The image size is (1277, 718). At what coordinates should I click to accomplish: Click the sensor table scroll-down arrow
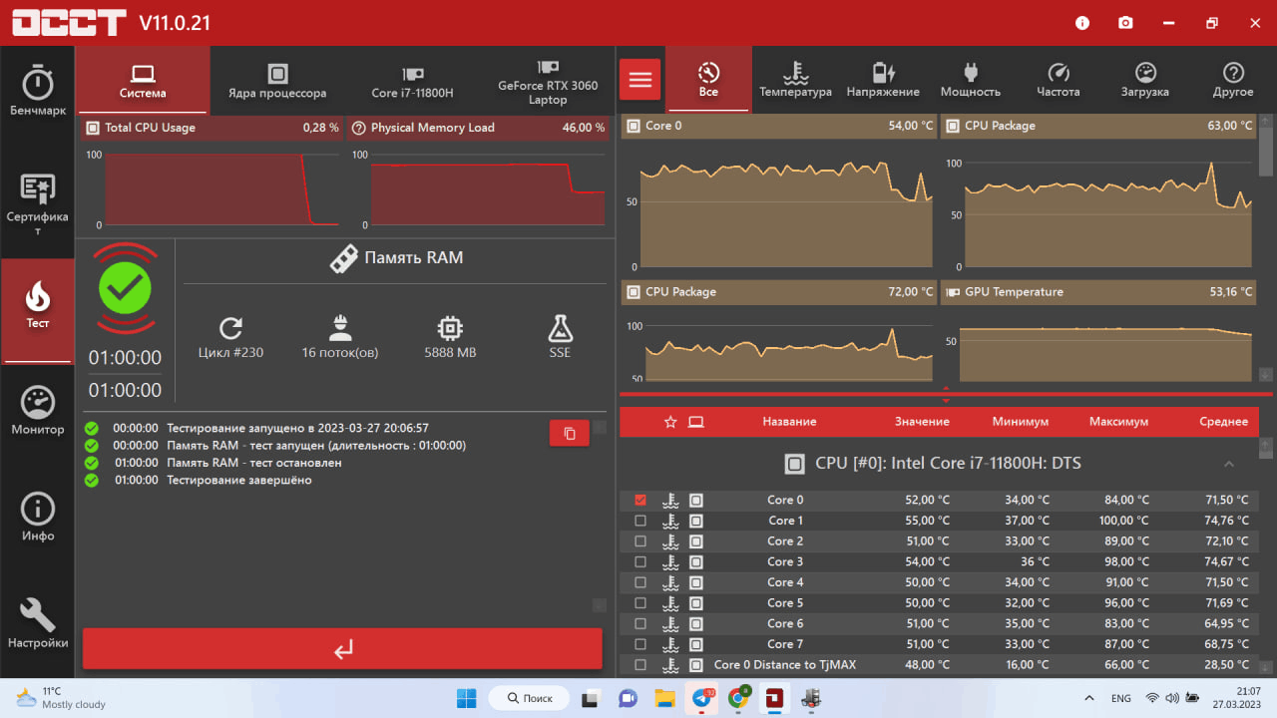pyautogui.click(x=1266, y=667)
